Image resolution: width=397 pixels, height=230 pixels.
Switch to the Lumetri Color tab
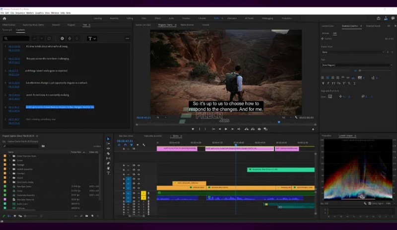pyautogui.click(x=328, y=26)
